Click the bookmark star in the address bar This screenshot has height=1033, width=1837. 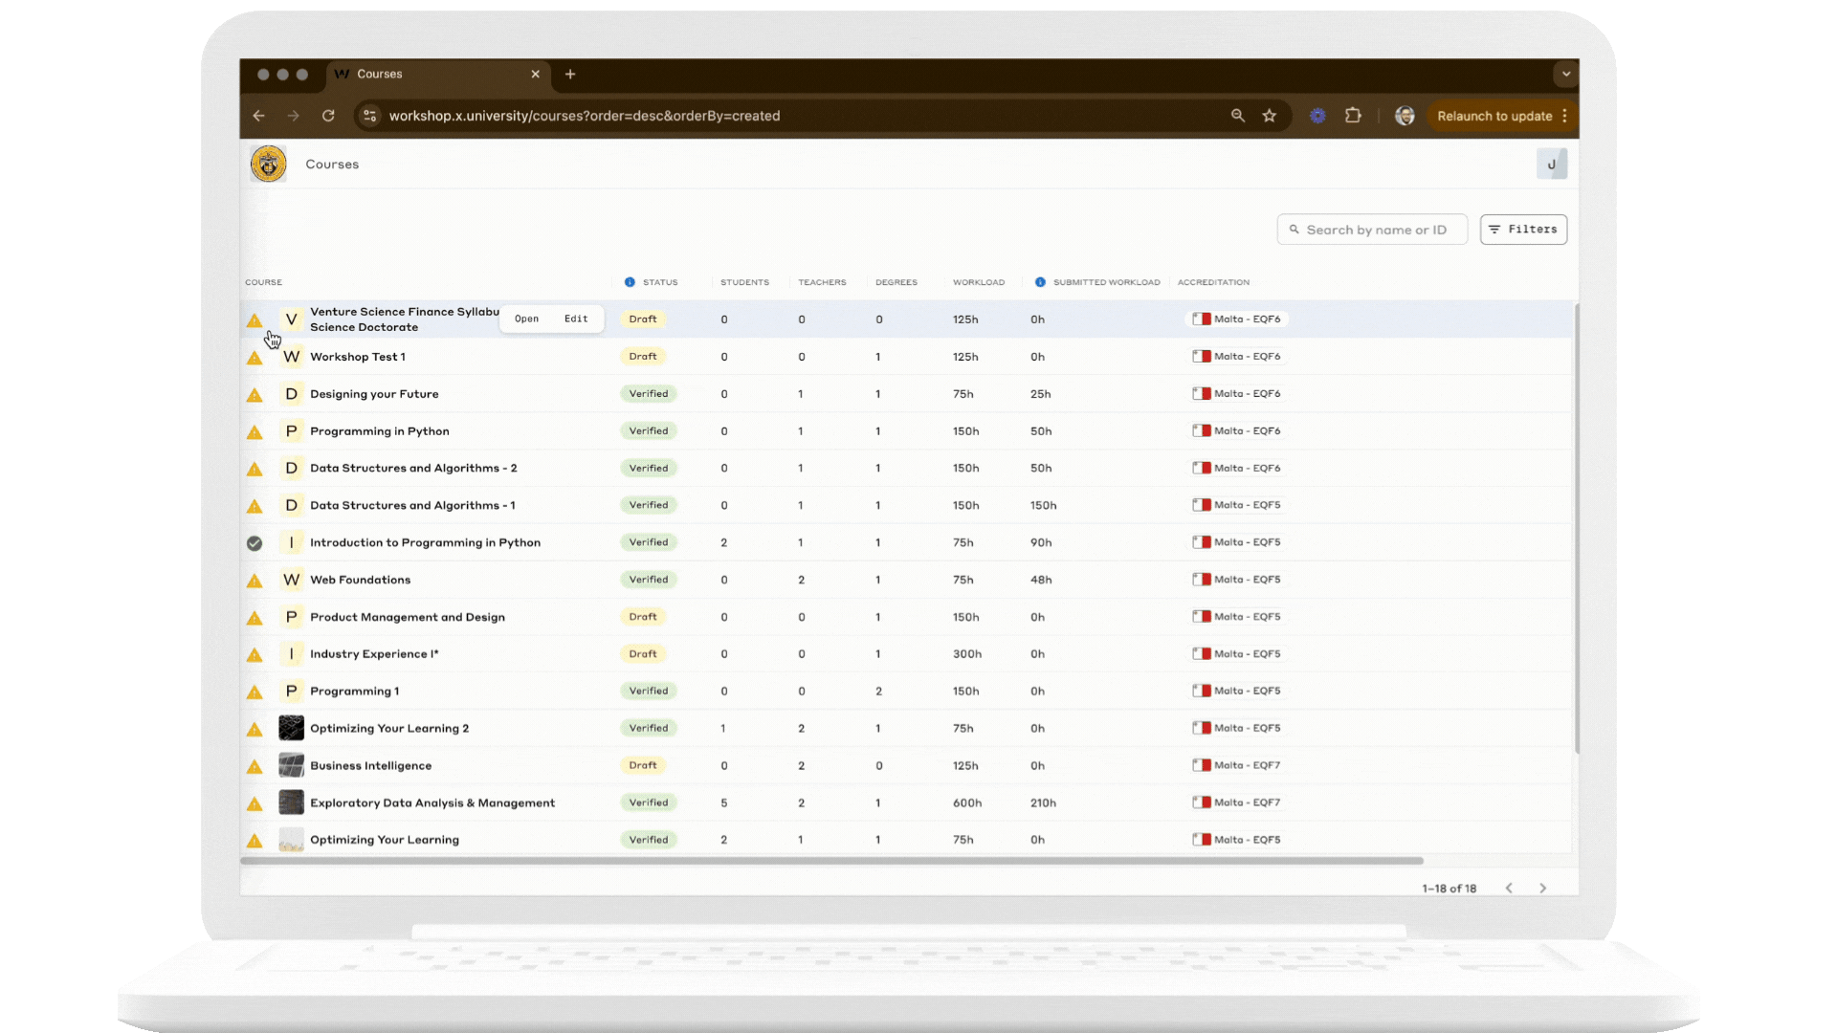coord(1270,115)
